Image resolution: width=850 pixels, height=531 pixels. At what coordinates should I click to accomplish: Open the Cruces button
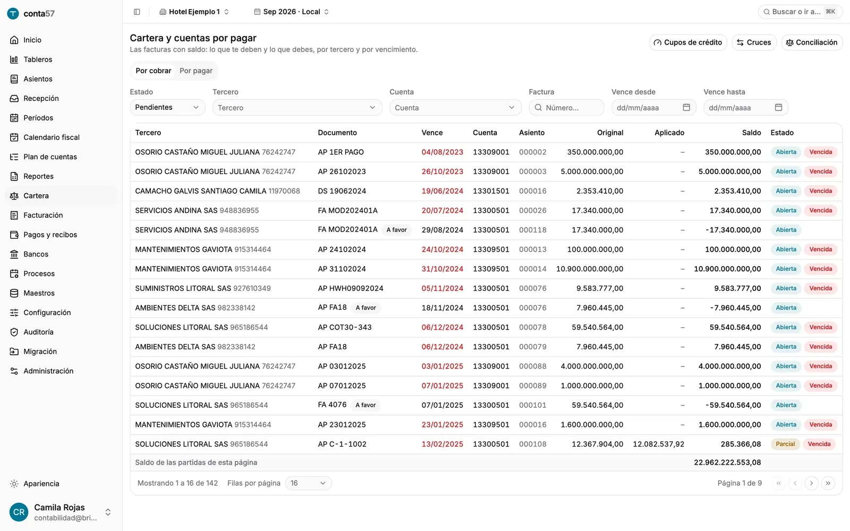[754, 42]
